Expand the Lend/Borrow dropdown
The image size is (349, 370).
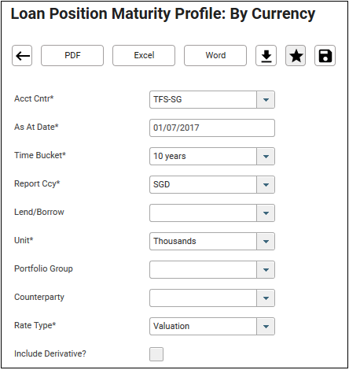click(x=266, y=213)
